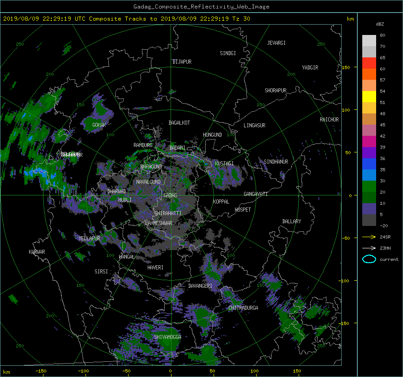The image size is (403, 377).
Task: Click the KARWAR city label
Action: (37, 252)
